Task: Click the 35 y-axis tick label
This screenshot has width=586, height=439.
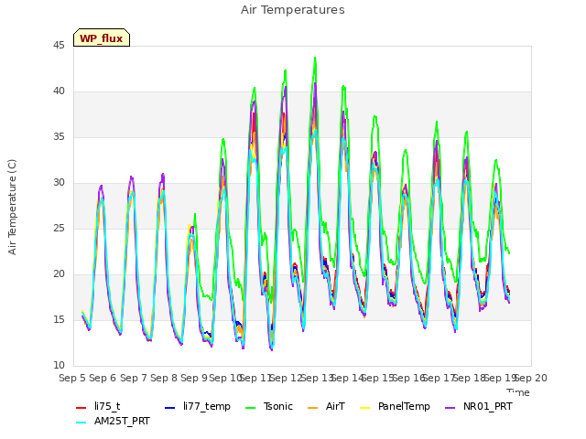Action: tap(59, 136)
